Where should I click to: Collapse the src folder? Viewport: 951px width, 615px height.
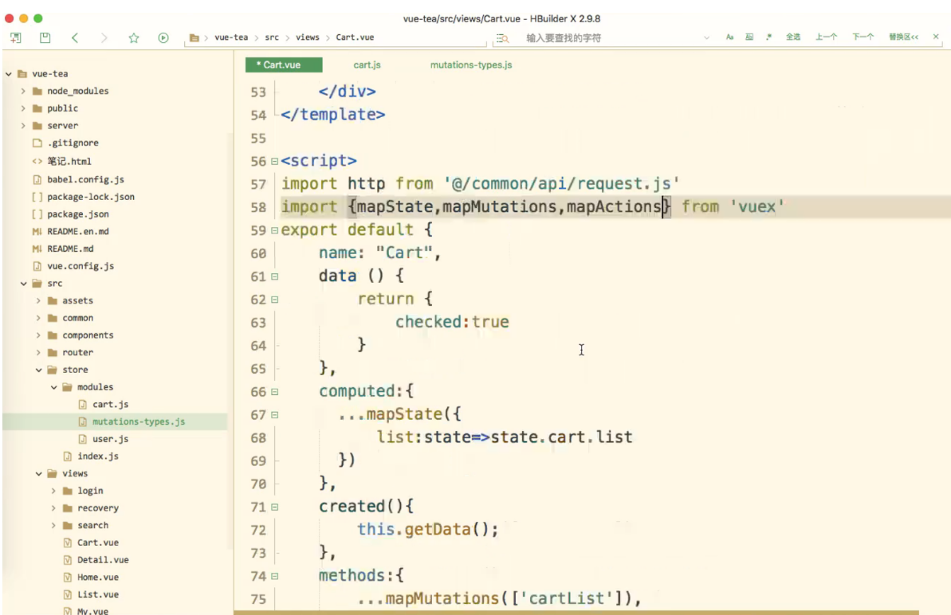(x=23, y=284)
